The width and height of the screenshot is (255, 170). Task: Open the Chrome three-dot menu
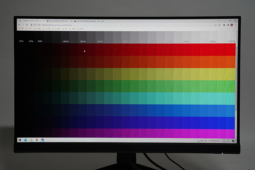(236, 25)
